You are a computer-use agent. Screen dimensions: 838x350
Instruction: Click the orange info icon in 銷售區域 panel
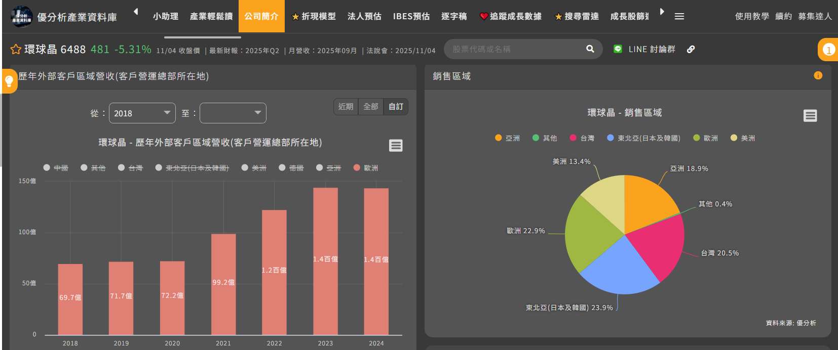[818, 76]
